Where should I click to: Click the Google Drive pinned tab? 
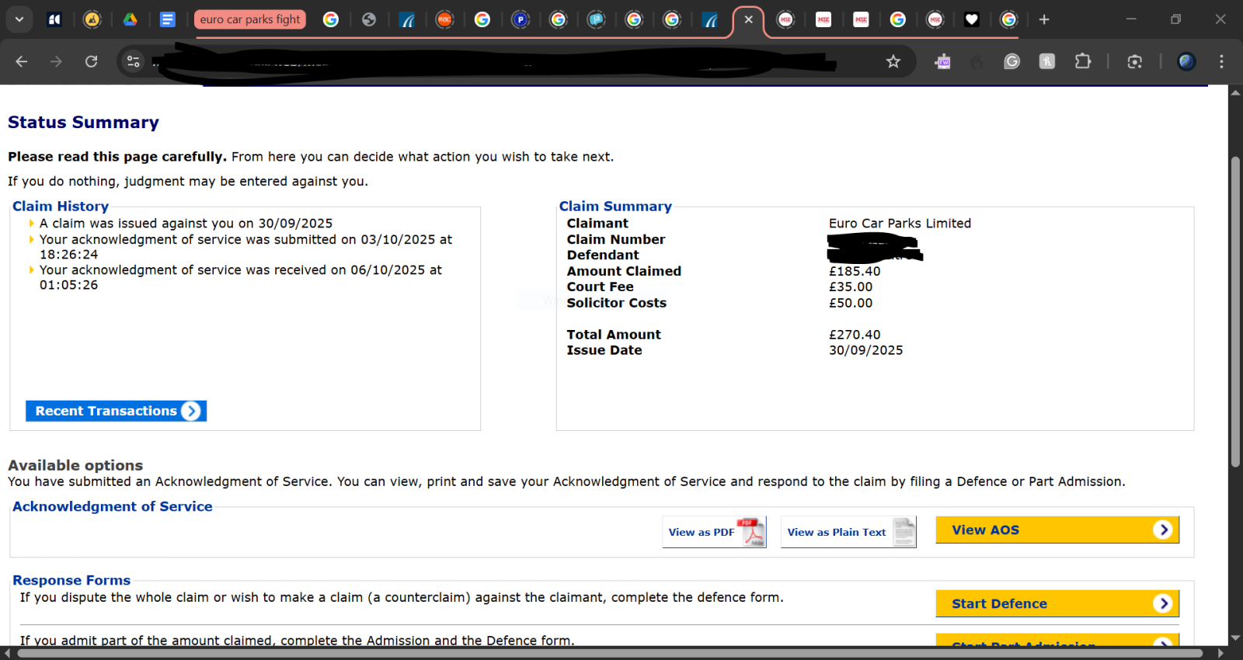(130, 19)
